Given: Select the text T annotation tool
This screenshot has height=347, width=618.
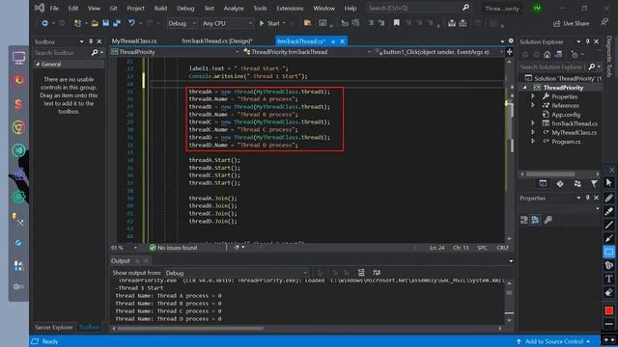Looking at the screenshot, I should 609,279.
